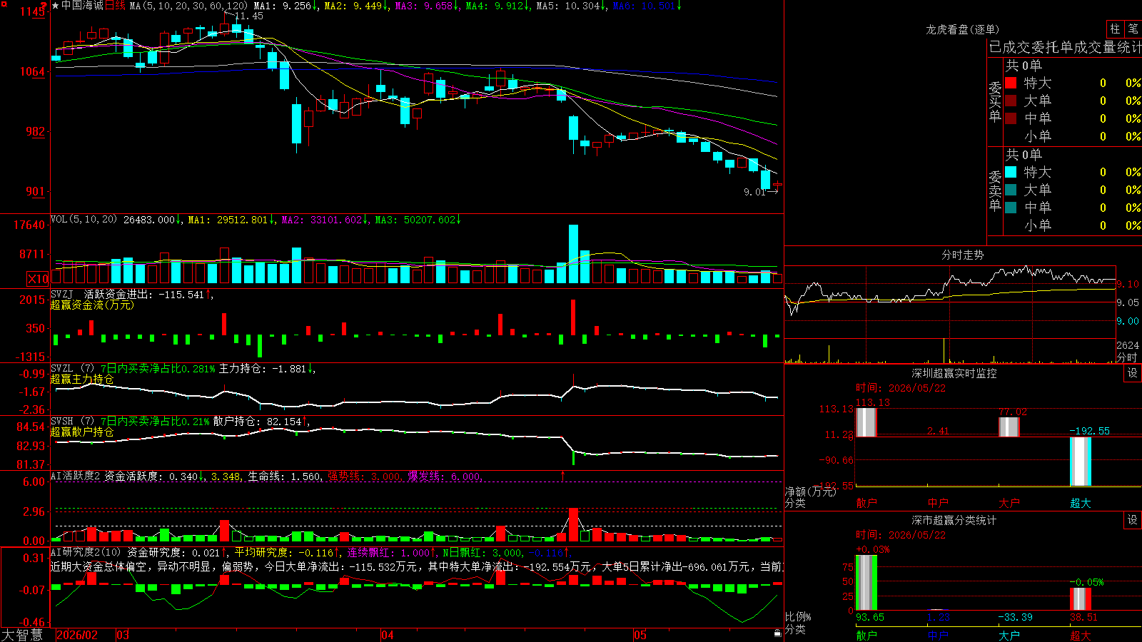
Task: Click the SVZL (7) indicator name
Action: (x=72, y=369)
